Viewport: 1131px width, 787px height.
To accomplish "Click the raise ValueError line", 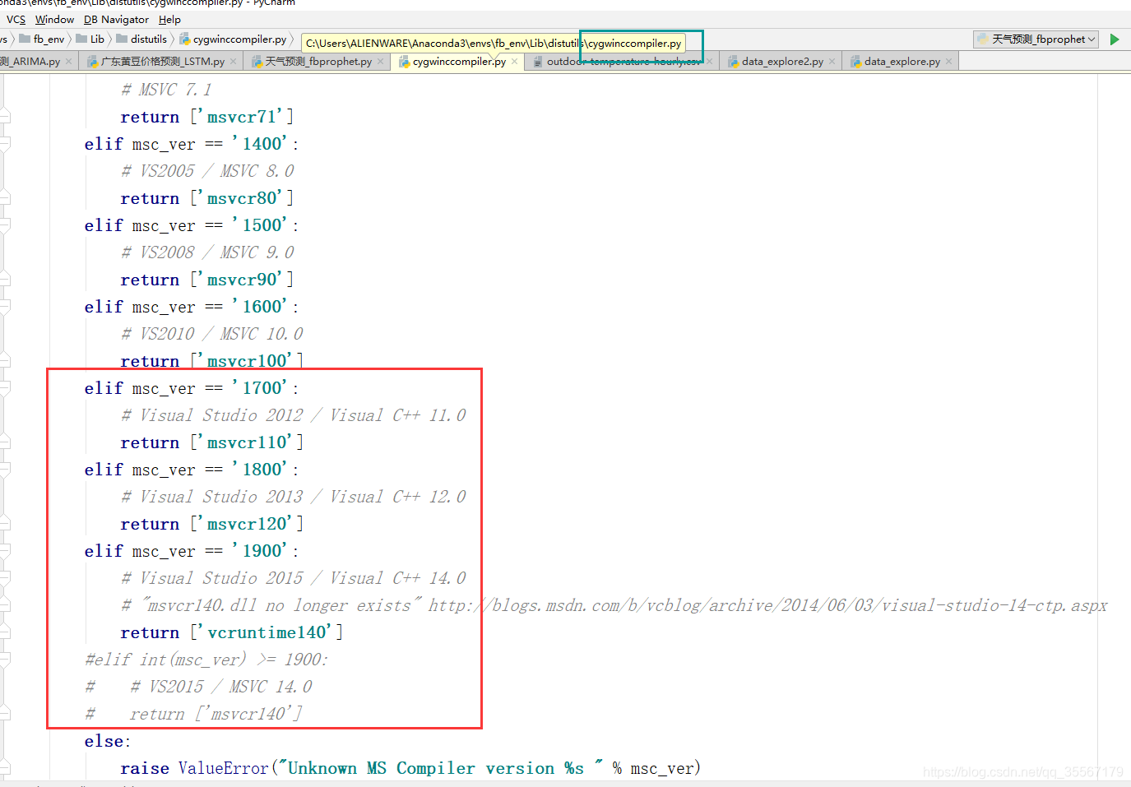I will tap(410, 768).
